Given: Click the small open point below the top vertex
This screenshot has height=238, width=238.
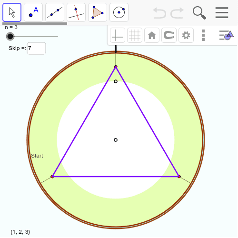Looking at the screenshot, I should [116, 81].
